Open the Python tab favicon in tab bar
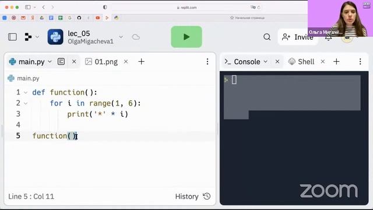This screenshot has width=373, height=210. tap(117, 17)
